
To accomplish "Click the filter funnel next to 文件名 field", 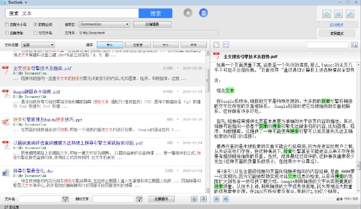I will 65,199.
